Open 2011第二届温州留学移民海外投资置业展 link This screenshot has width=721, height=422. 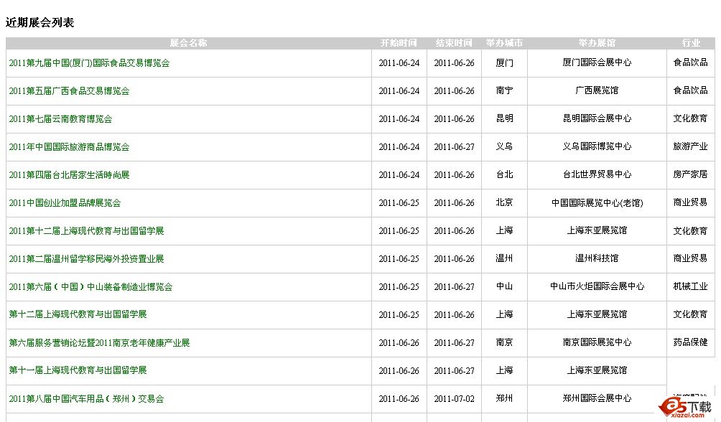tap(86, 259)
